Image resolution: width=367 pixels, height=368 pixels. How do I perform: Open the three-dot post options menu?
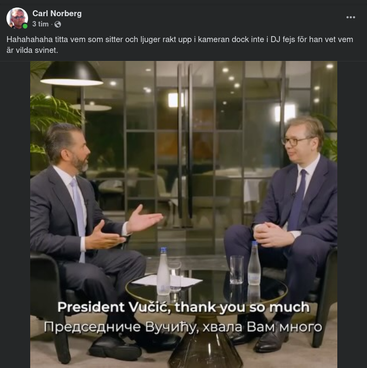(x=351, y=17)
